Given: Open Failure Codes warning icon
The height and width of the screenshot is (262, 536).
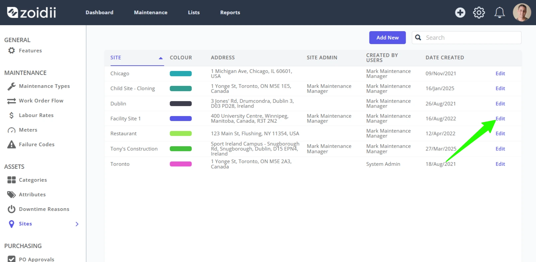Looking at the screenshot, I should pos(12,145).
